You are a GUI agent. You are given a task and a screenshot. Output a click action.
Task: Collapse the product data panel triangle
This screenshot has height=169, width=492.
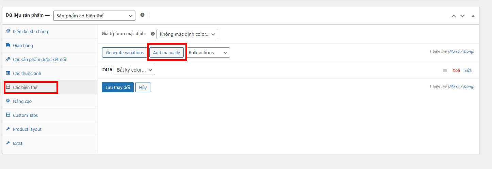click(x=473, y=16)
